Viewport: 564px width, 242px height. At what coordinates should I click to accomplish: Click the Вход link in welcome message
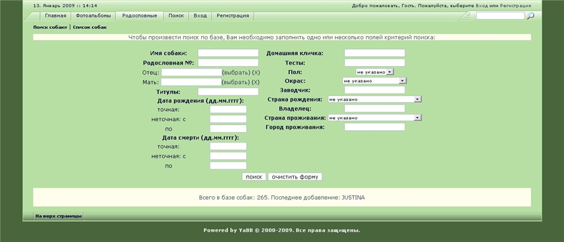[x=481, y=6]
